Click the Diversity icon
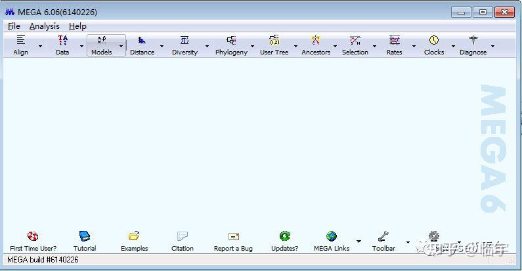The height and width of the screenshot is (271, 522). coord(185,40)
